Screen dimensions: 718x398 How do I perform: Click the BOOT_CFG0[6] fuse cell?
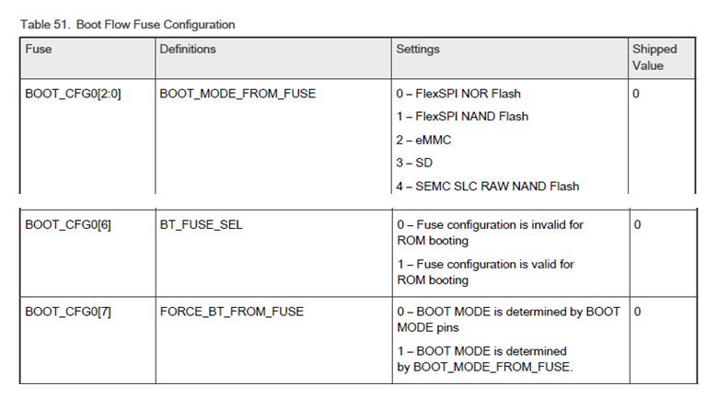(x=68, y=224)
